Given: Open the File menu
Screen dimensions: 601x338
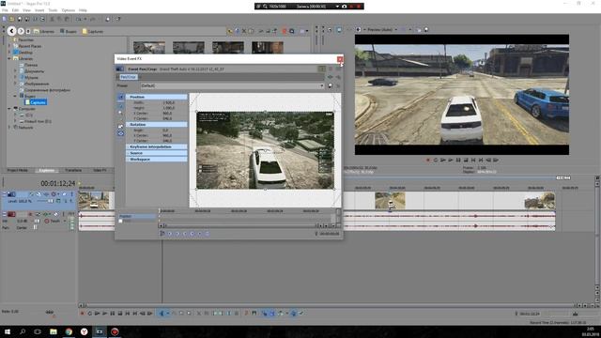Looking at the screenshot, I should click(x=5, y=10).
